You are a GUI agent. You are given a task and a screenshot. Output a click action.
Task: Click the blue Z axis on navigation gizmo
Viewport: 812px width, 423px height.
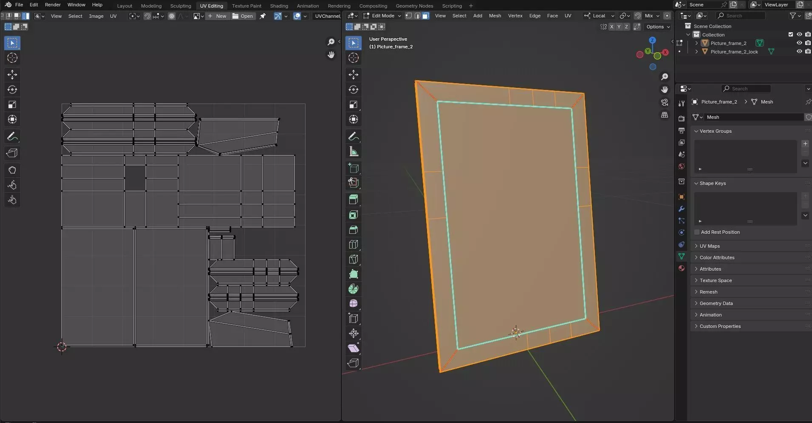(652, 40)
